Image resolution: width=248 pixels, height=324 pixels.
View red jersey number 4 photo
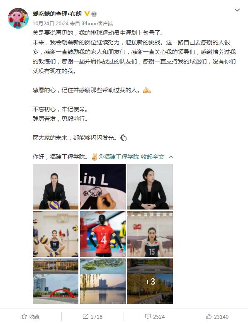[103, 234]
